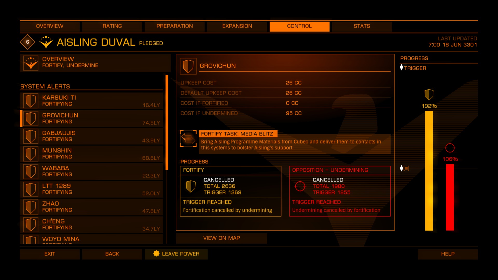Click the red undermining crosshair icon above 106%
This screenshot has width=498, height=280.
[450, 148]
